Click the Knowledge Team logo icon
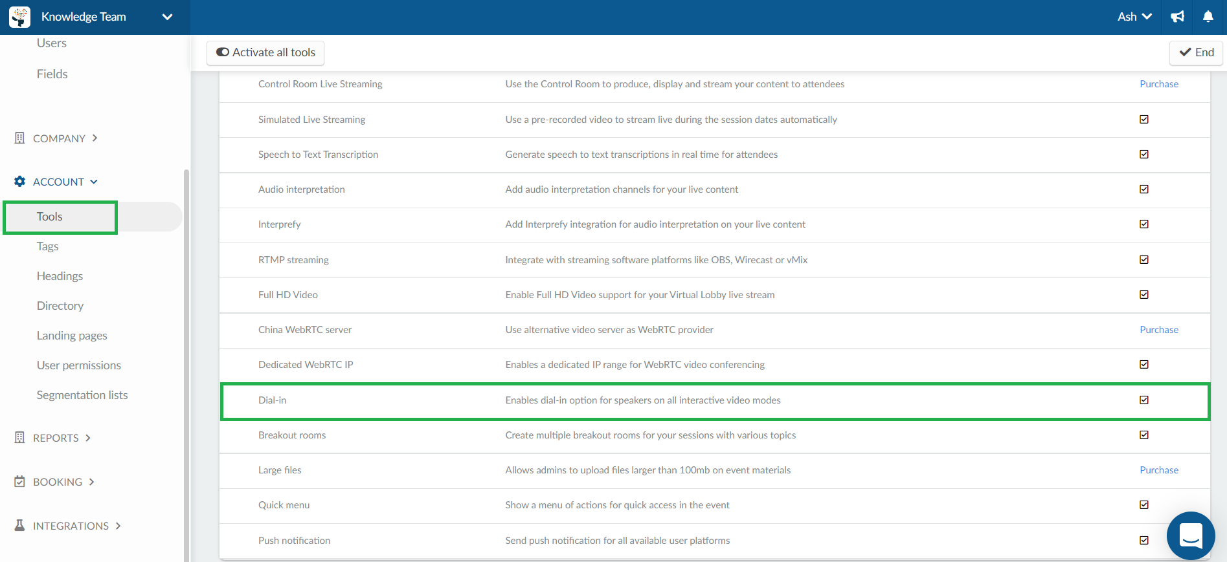1227x562 pixels. pyautogui.click(x=20, y=17)
